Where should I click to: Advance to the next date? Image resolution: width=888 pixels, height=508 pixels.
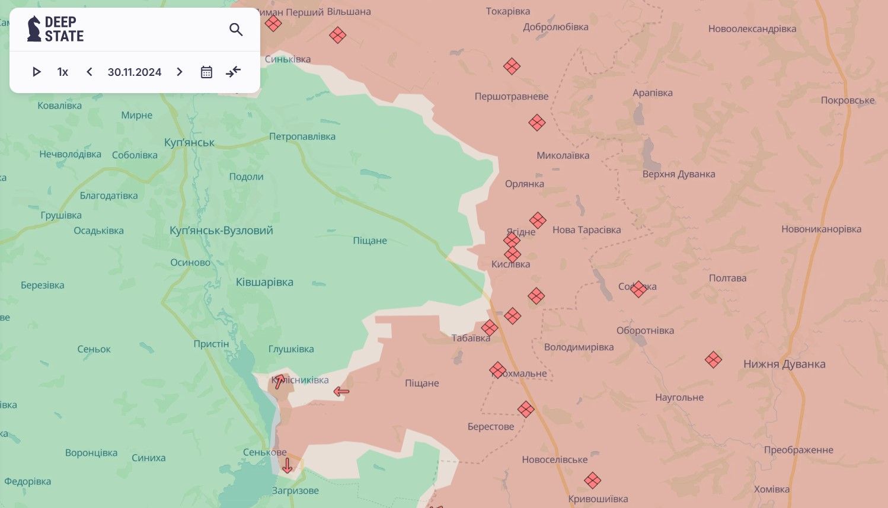click(180, 72)
